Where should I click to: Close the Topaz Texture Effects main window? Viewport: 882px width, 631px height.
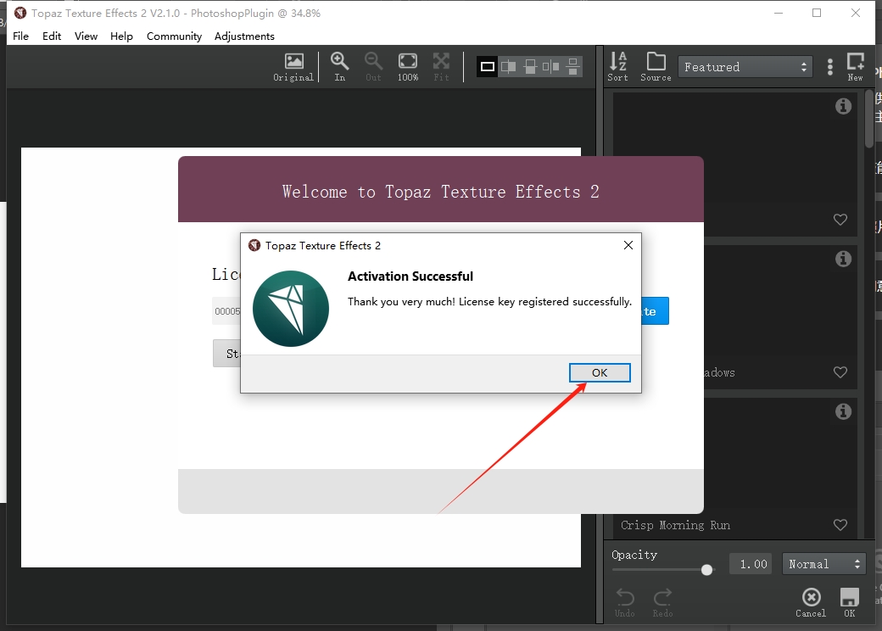[x=856, y=13]
